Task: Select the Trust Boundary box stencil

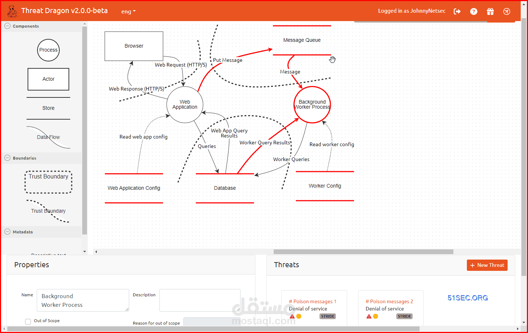Action: coord(48,182)
